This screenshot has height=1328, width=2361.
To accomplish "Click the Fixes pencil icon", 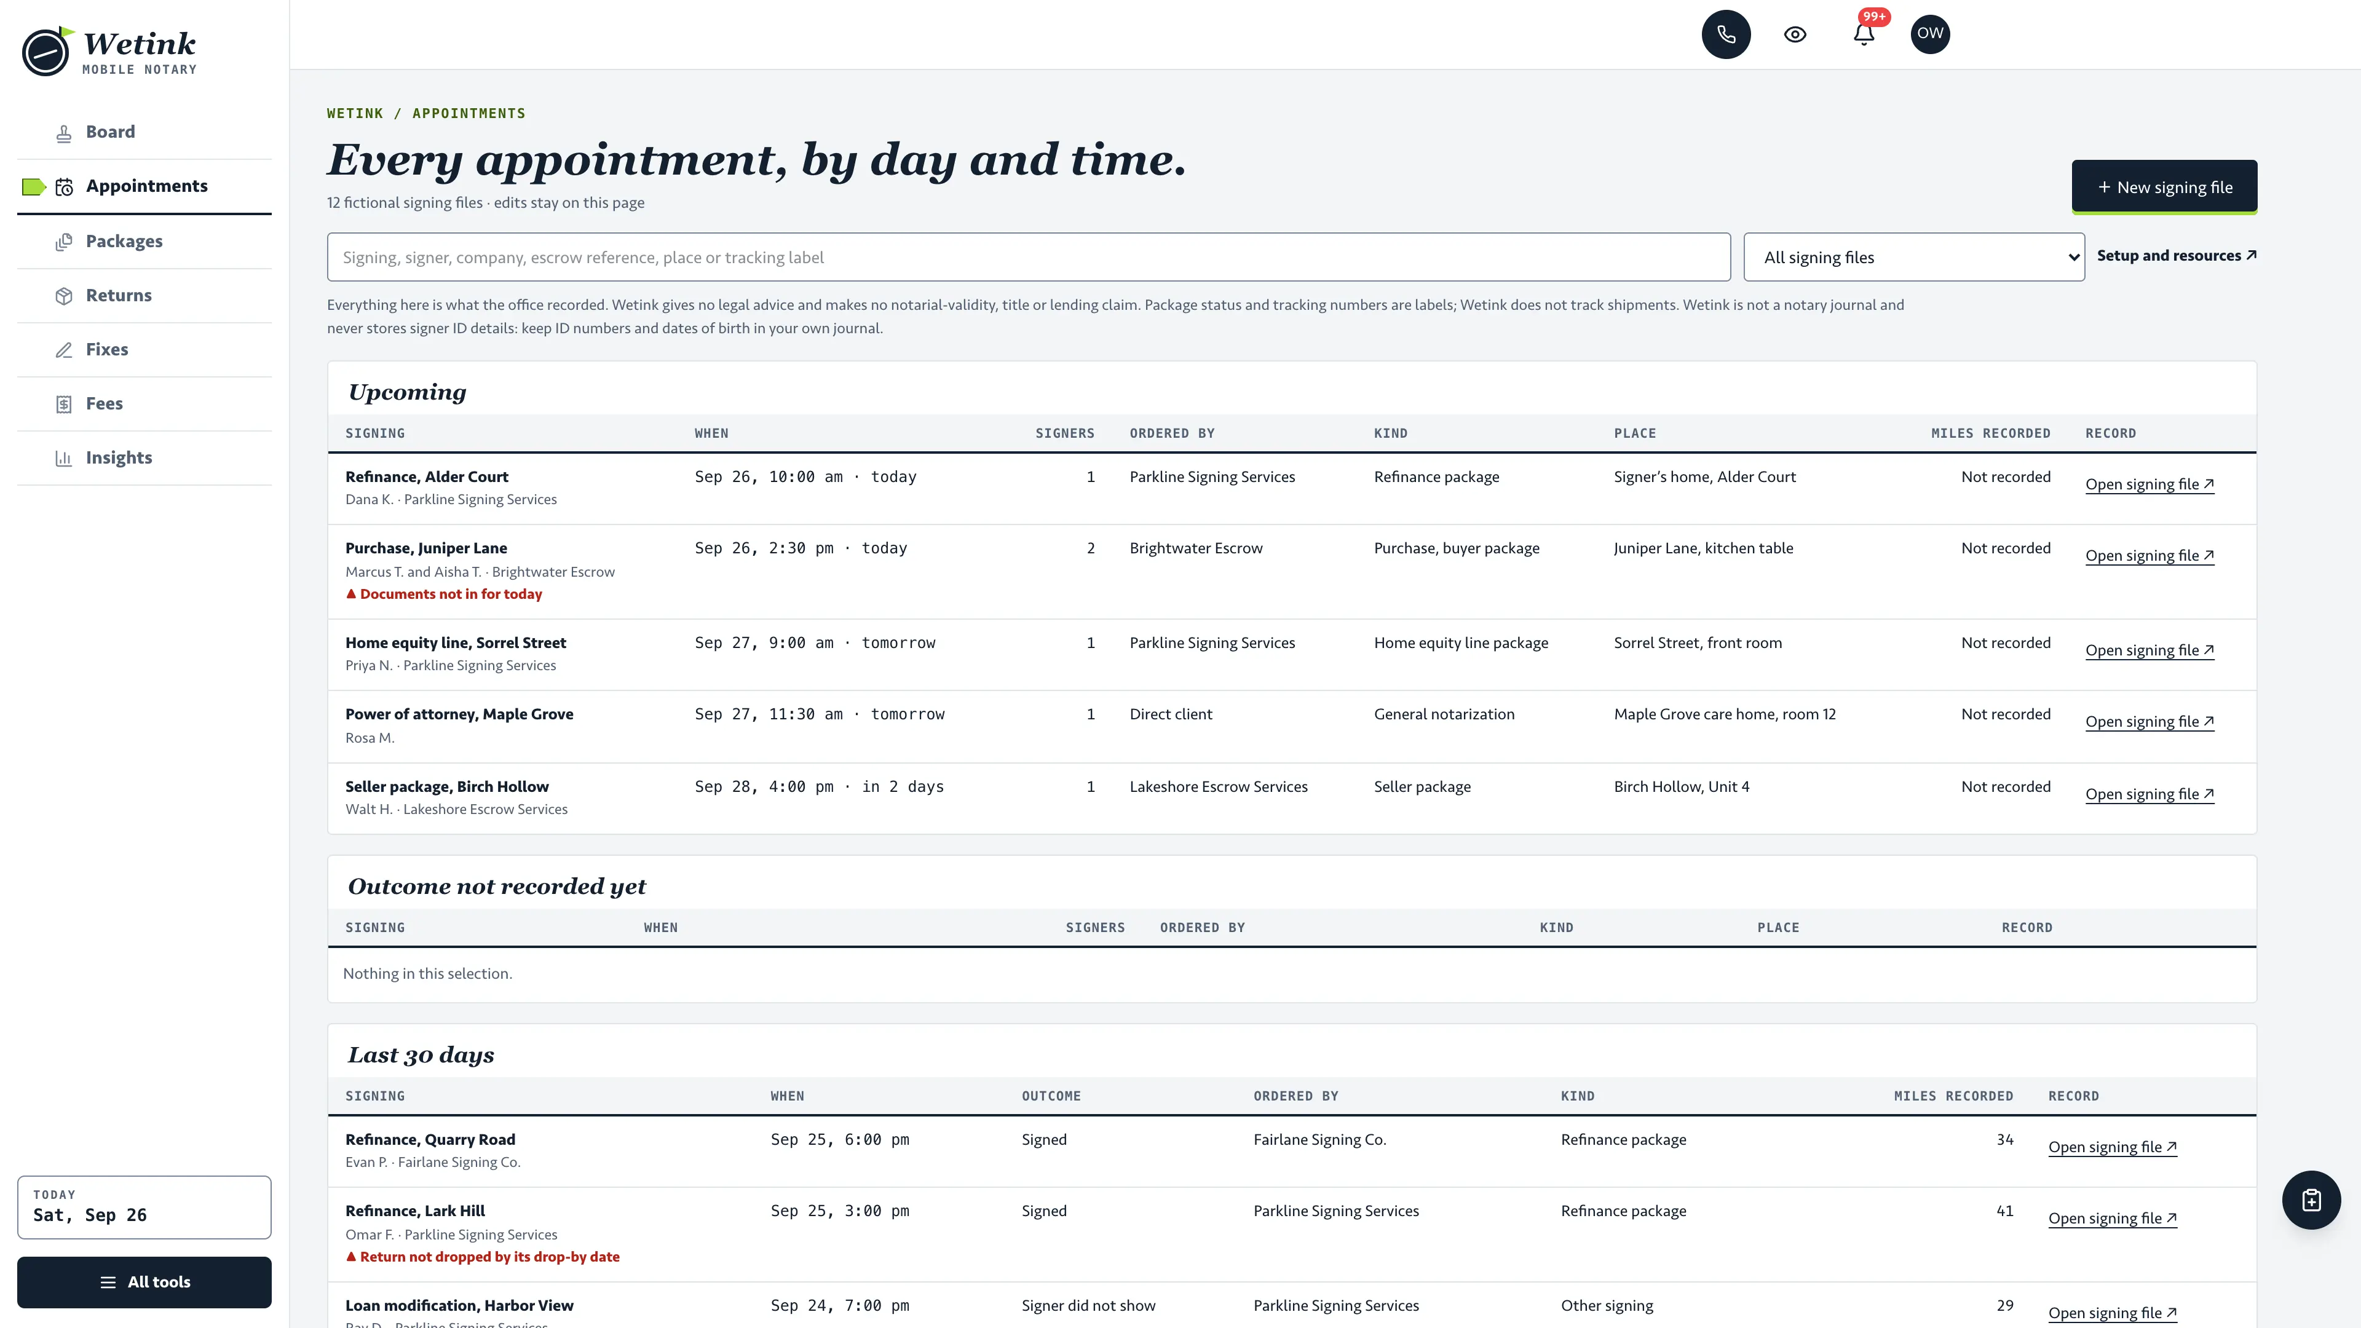I will tap(63, 350).
